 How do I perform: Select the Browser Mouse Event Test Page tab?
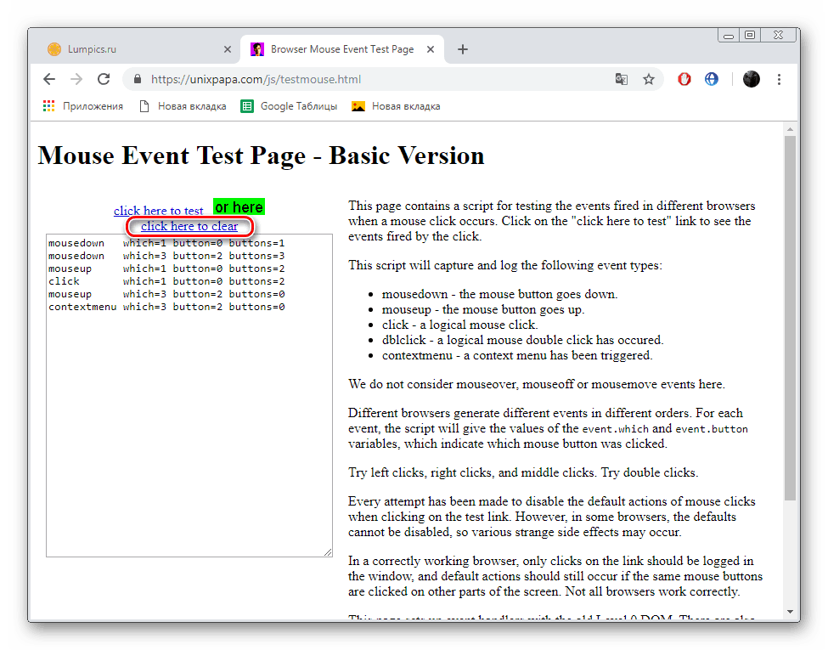tap(340, 49)
